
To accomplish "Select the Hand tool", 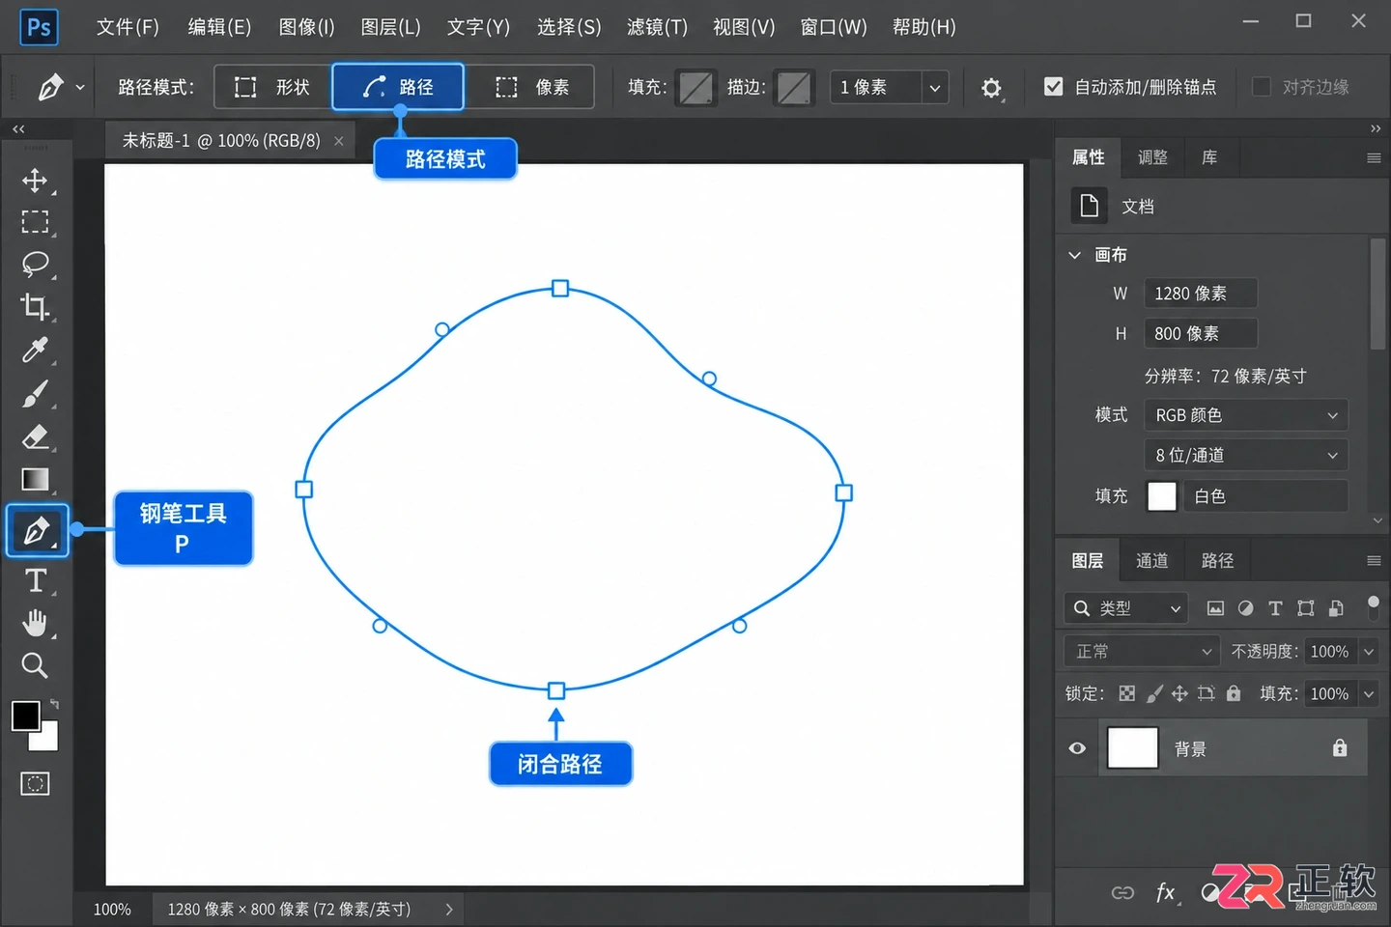I will 35,623.
